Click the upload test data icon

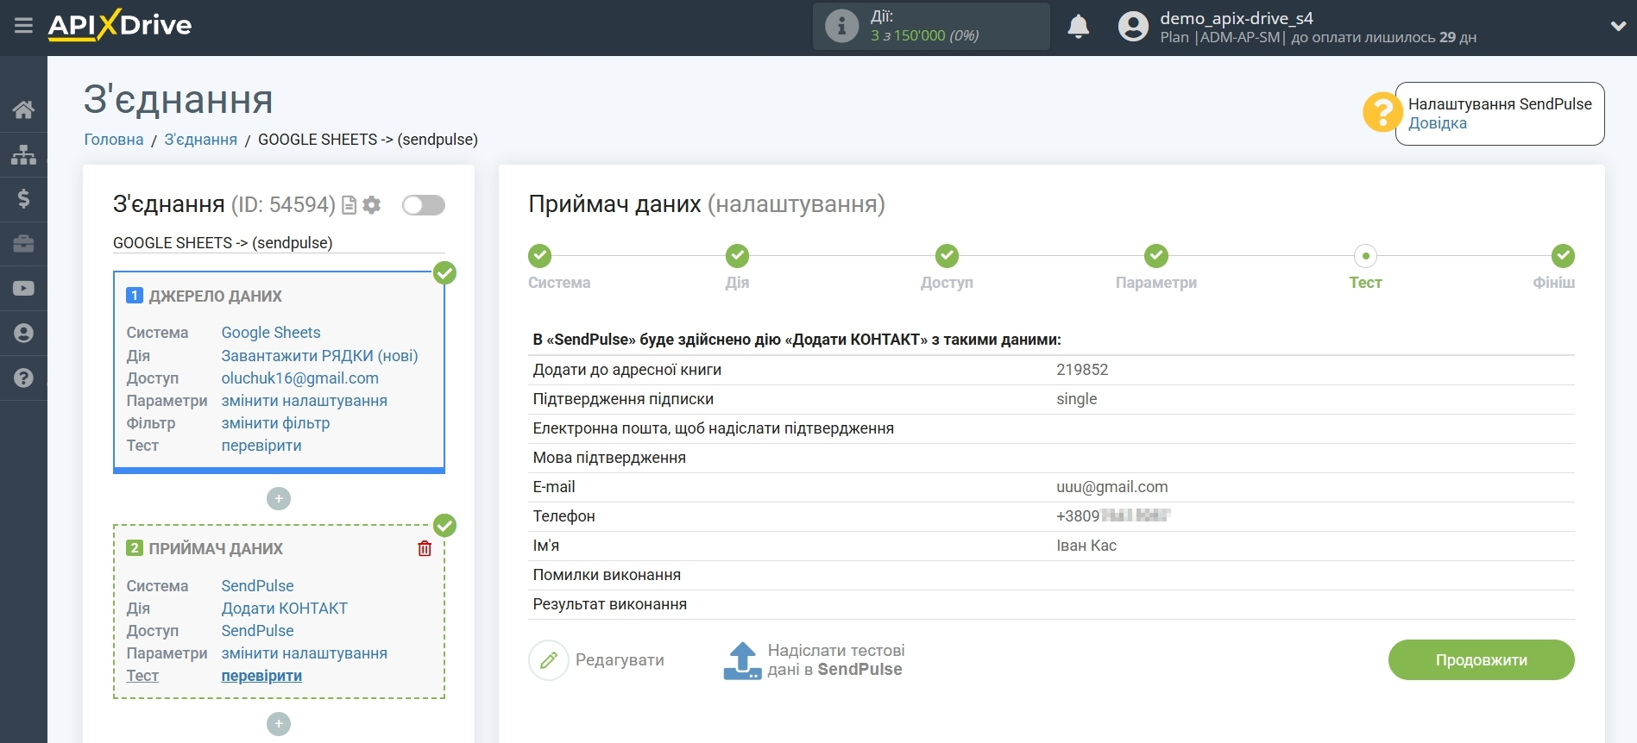(x=742, y=660)
